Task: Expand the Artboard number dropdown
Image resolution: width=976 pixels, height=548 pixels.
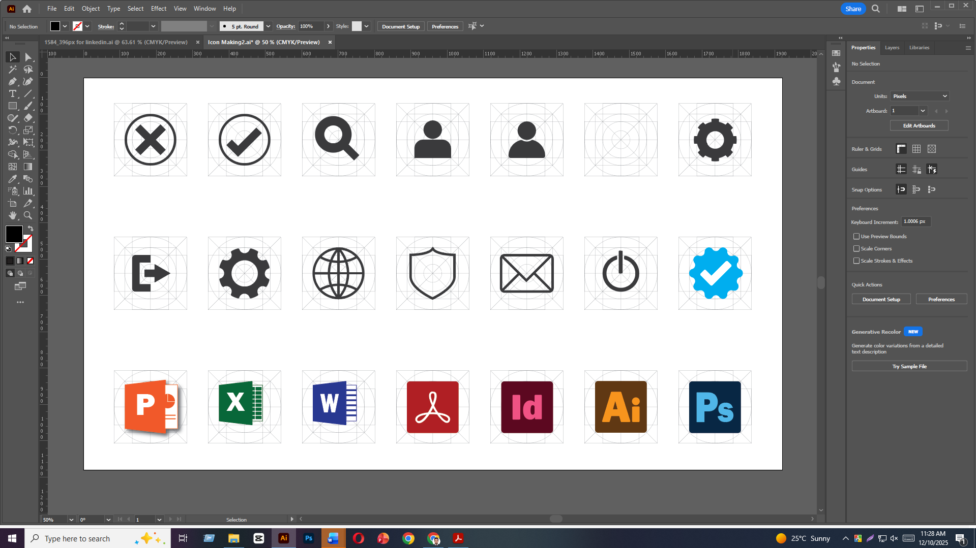Action: [x=923, y=111]
